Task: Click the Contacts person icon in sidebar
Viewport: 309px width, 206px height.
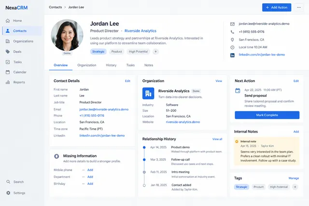Action: pyautogui.click(x=8, y=31)
